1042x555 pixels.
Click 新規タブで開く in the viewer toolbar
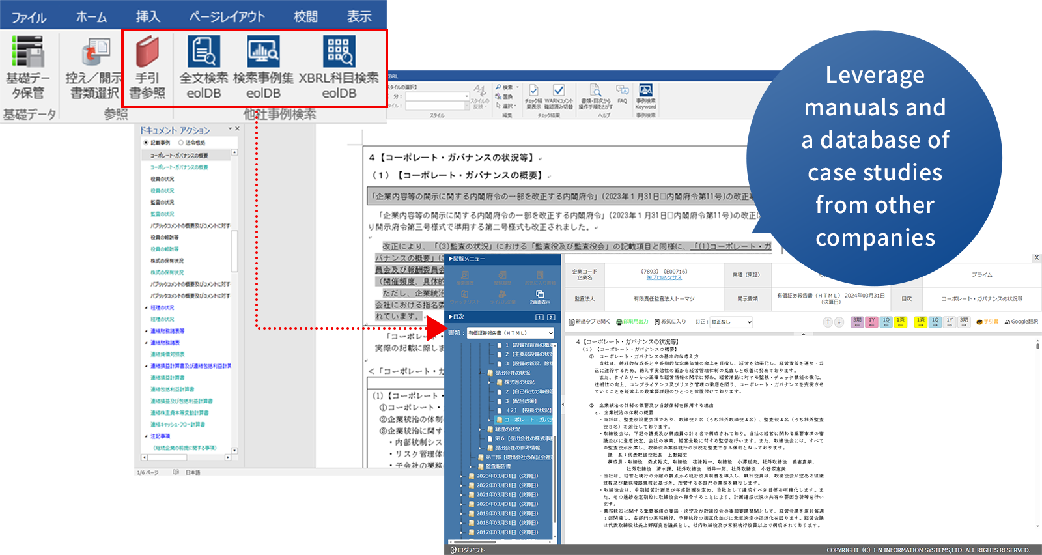tap(590, 322)
